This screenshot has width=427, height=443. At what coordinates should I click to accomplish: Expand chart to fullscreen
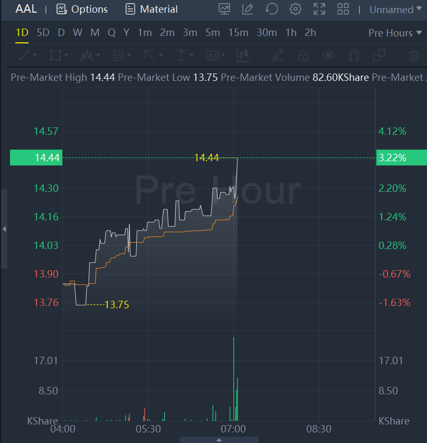319,9
